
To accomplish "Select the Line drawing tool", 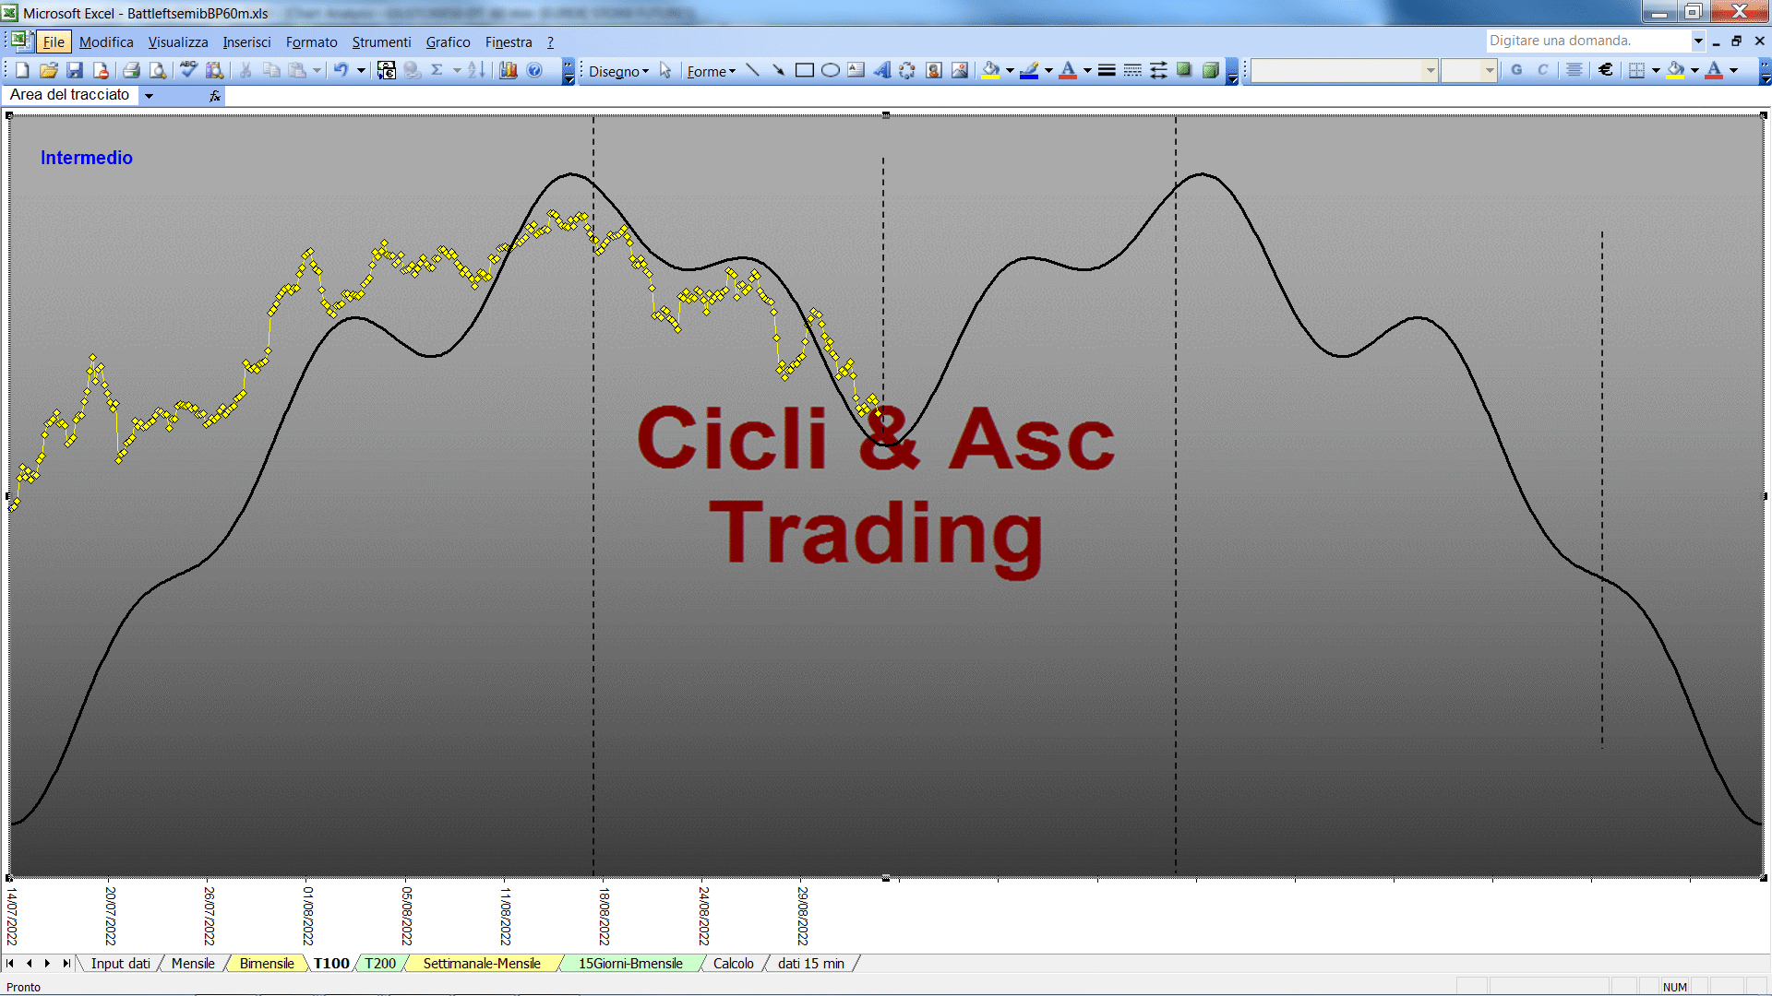I will coord(753,70).
